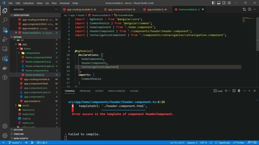Click Ln 13, Col 27 cursor position
Screen dimensions: 259x145
tap(177, 143)
